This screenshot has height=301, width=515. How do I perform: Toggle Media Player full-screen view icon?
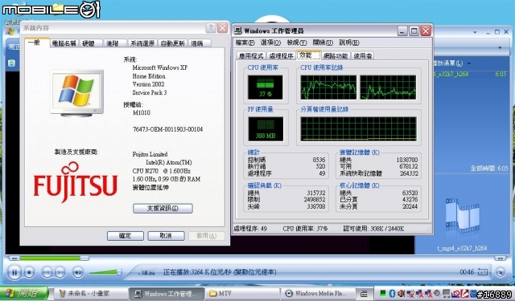coord(483,271)
